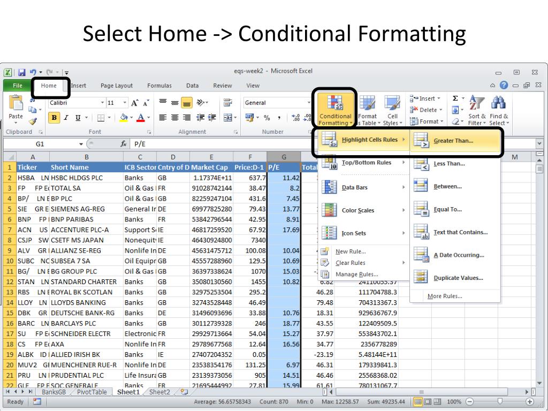Click the Insert Function fx icon
Image resolution: width=548 pixels, height=411 pixels.
point(124,144)
